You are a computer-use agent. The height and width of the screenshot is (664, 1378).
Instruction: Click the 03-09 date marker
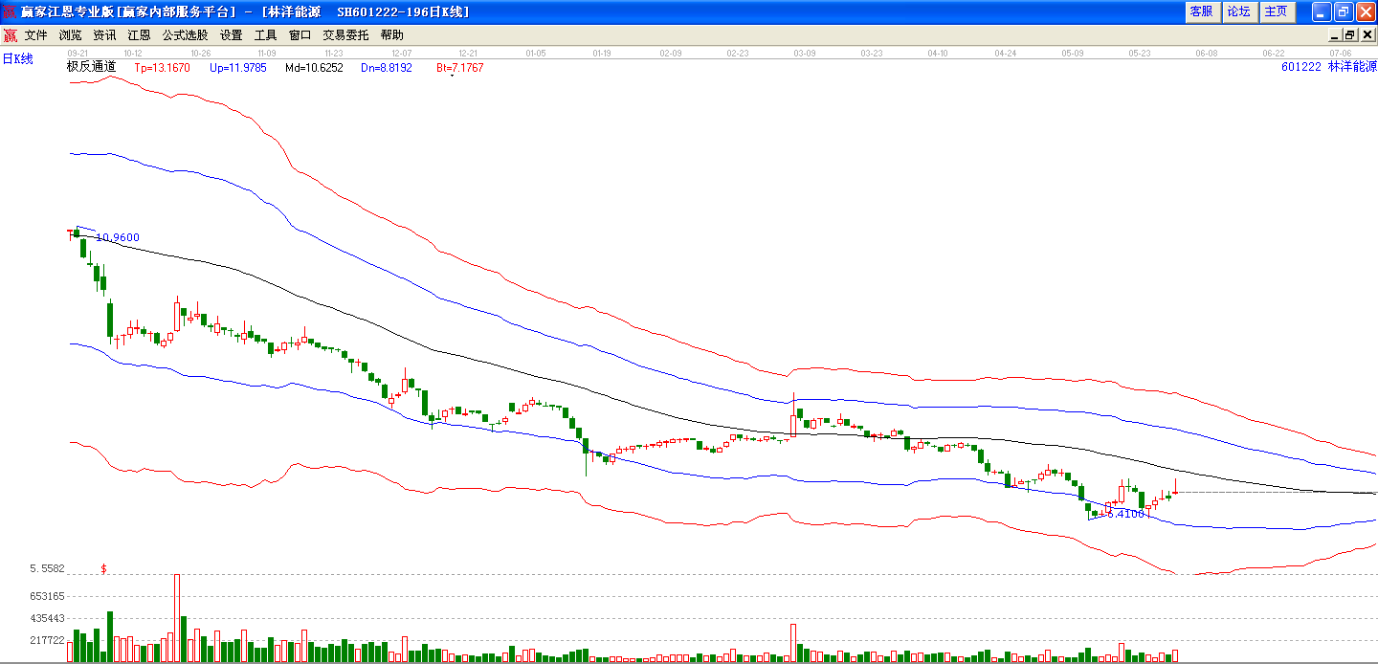(x=804, y=54)
